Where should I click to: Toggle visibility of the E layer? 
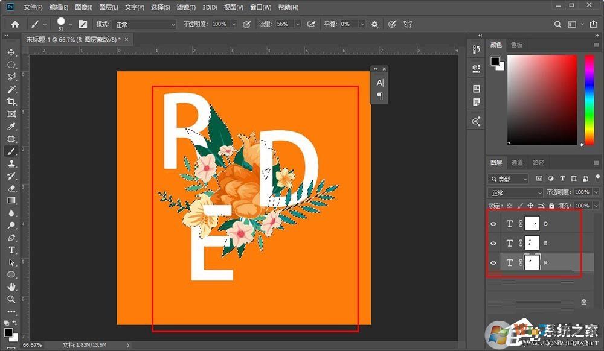click(x=493, y=243)
